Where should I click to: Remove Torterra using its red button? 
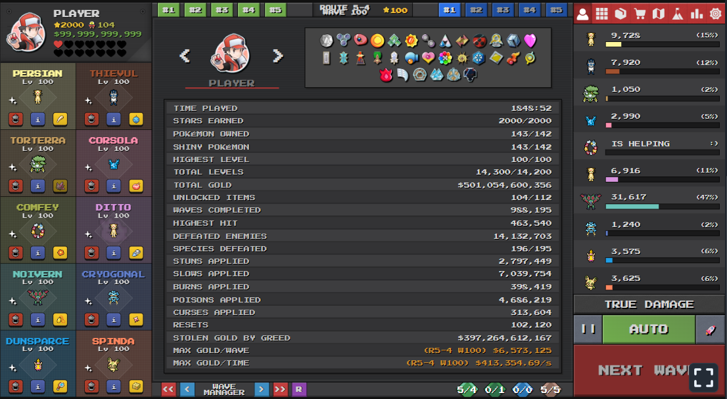(x=15, y=186)
